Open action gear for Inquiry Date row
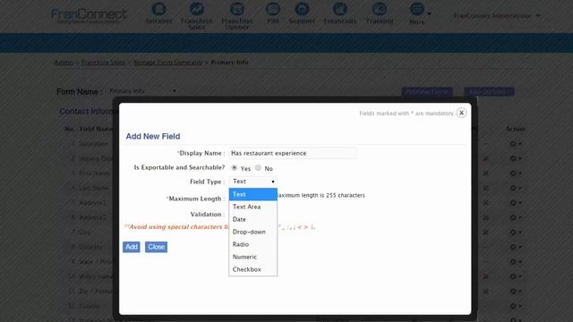573x322 pixels. point(516,158)
